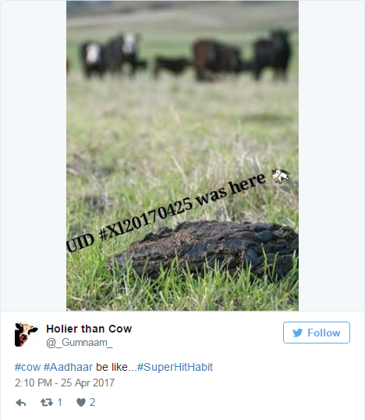Open the #cow hashtag
Image resolution: width=365 pixels, height=420 pixels.
(27, 367)
